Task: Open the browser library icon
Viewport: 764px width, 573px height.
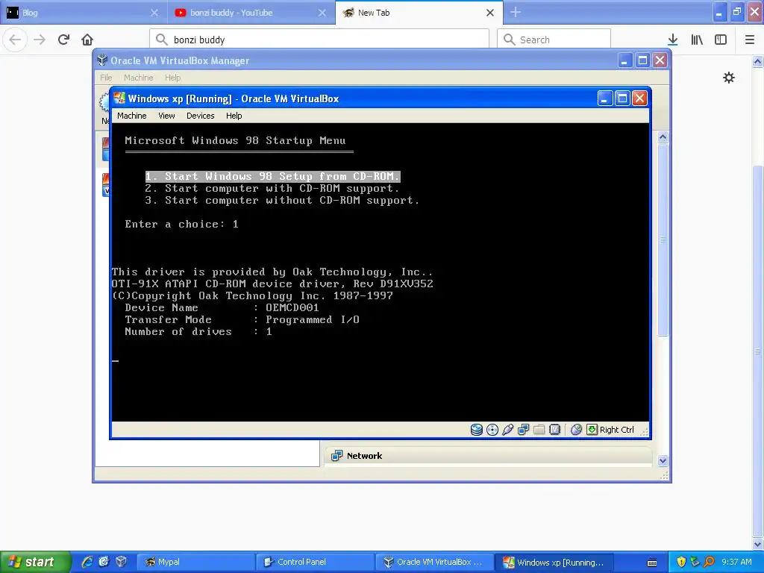Action: [697, 40]
